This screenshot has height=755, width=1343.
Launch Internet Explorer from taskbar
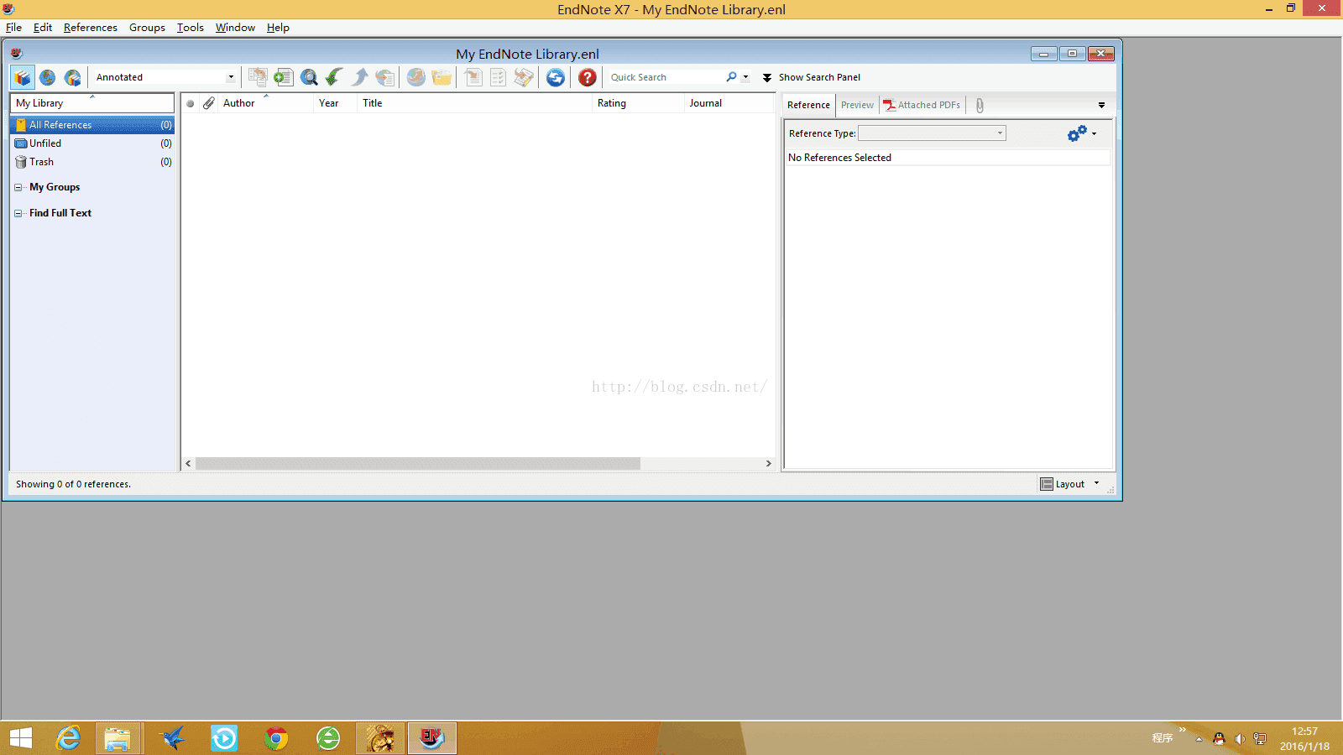tap(68, 738)
